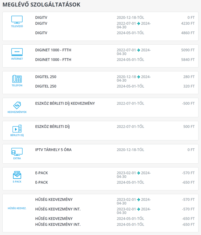This screenshot has height=235, width=201.
Task: Click the E-Pack envelope icon
Action: (17, 175)
